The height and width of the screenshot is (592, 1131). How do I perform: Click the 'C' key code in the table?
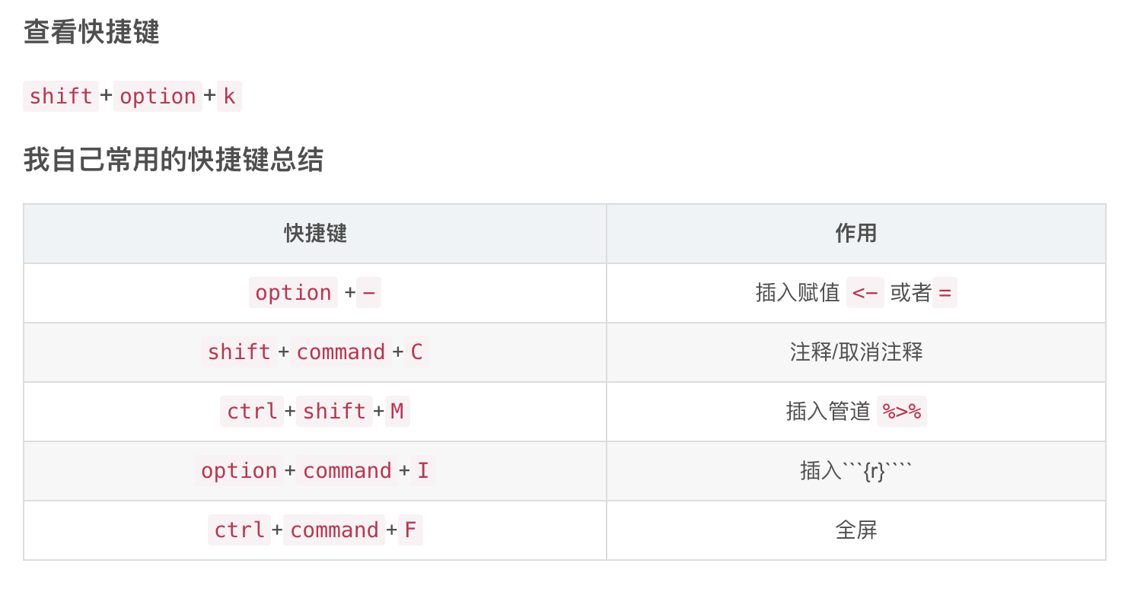[x=416, y=352]
